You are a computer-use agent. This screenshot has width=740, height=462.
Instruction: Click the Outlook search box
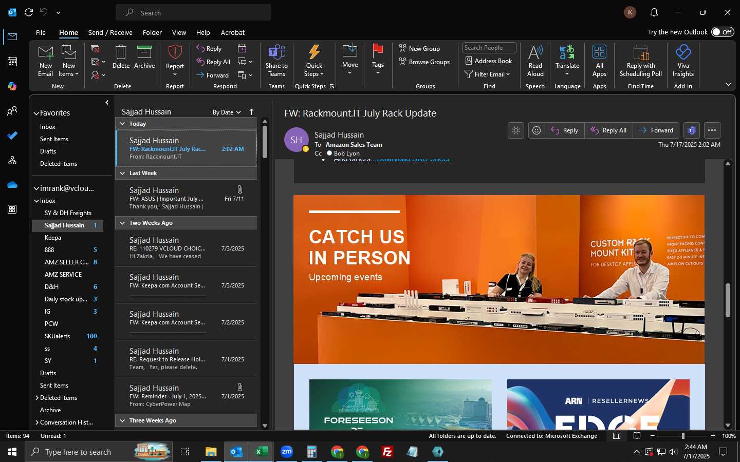(194, 12)
